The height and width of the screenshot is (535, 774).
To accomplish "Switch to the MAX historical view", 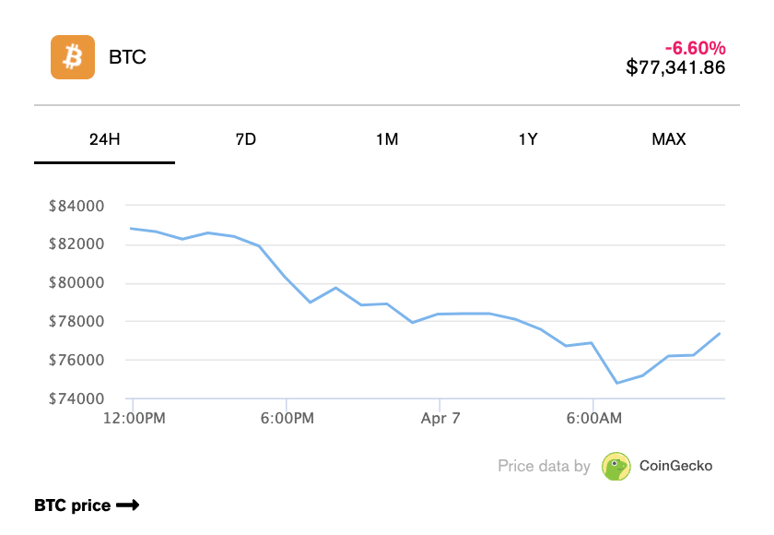I will (x=668, y=139).
